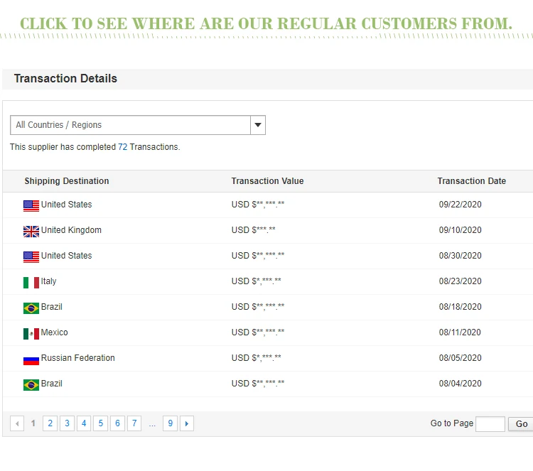The image size is (533, 471).
Task: Jump to page 5 in pagination
Action: [100, 424]
